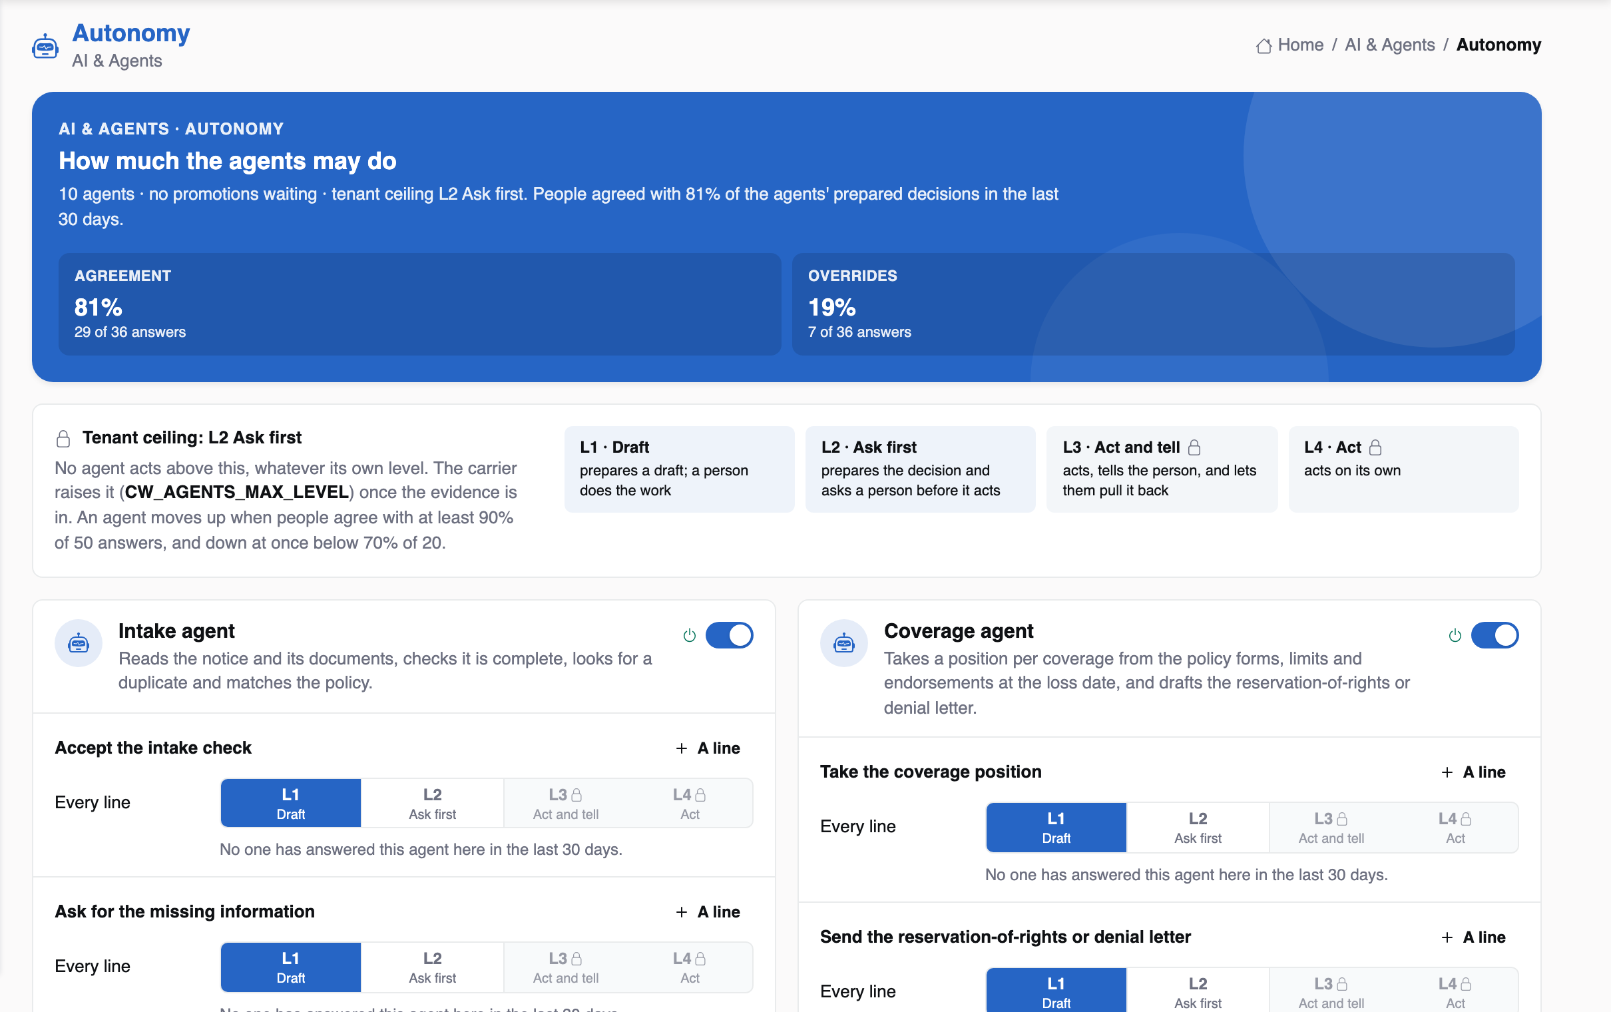The width and height of the screenshot is (1611, 1012).
Task: Click the L1 · Draft legend card
Action: pos(679,469)
